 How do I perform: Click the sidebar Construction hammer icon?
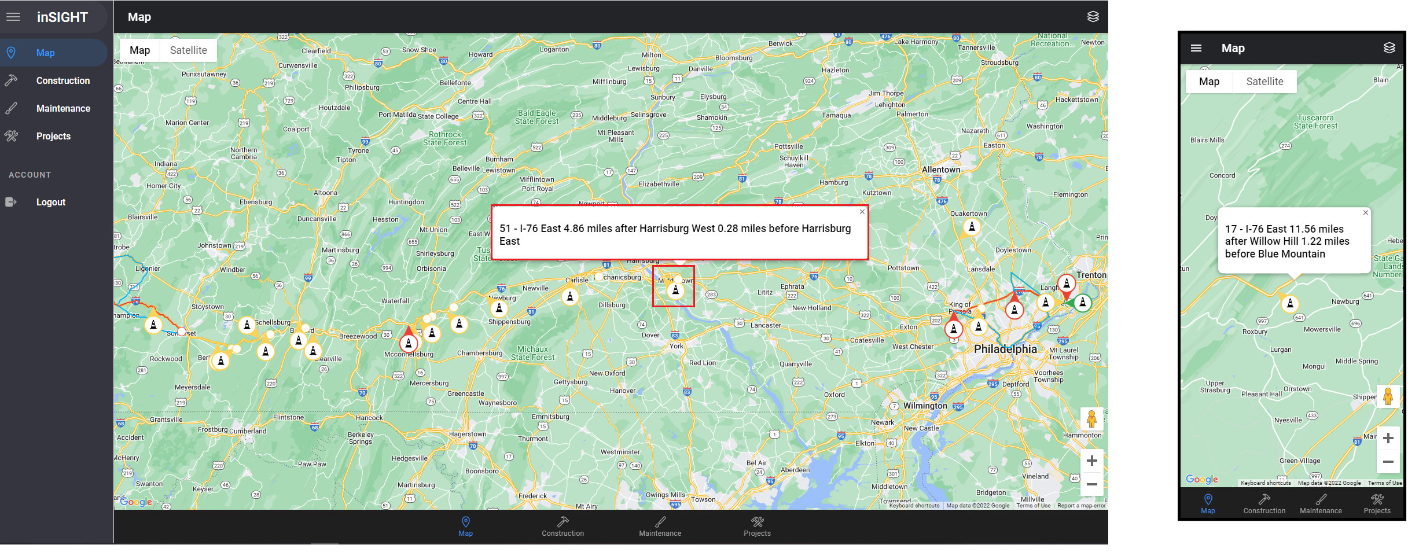pyautogui.click(x=11, y=80)
